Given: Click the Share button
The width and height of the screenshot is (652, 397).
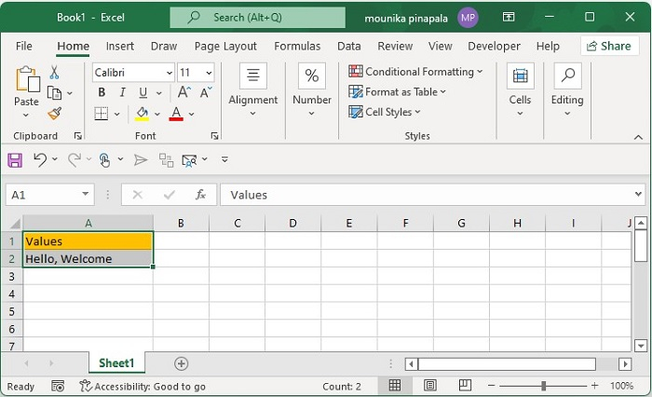Looking at the screenshot, I should click(x=609, y=46).
